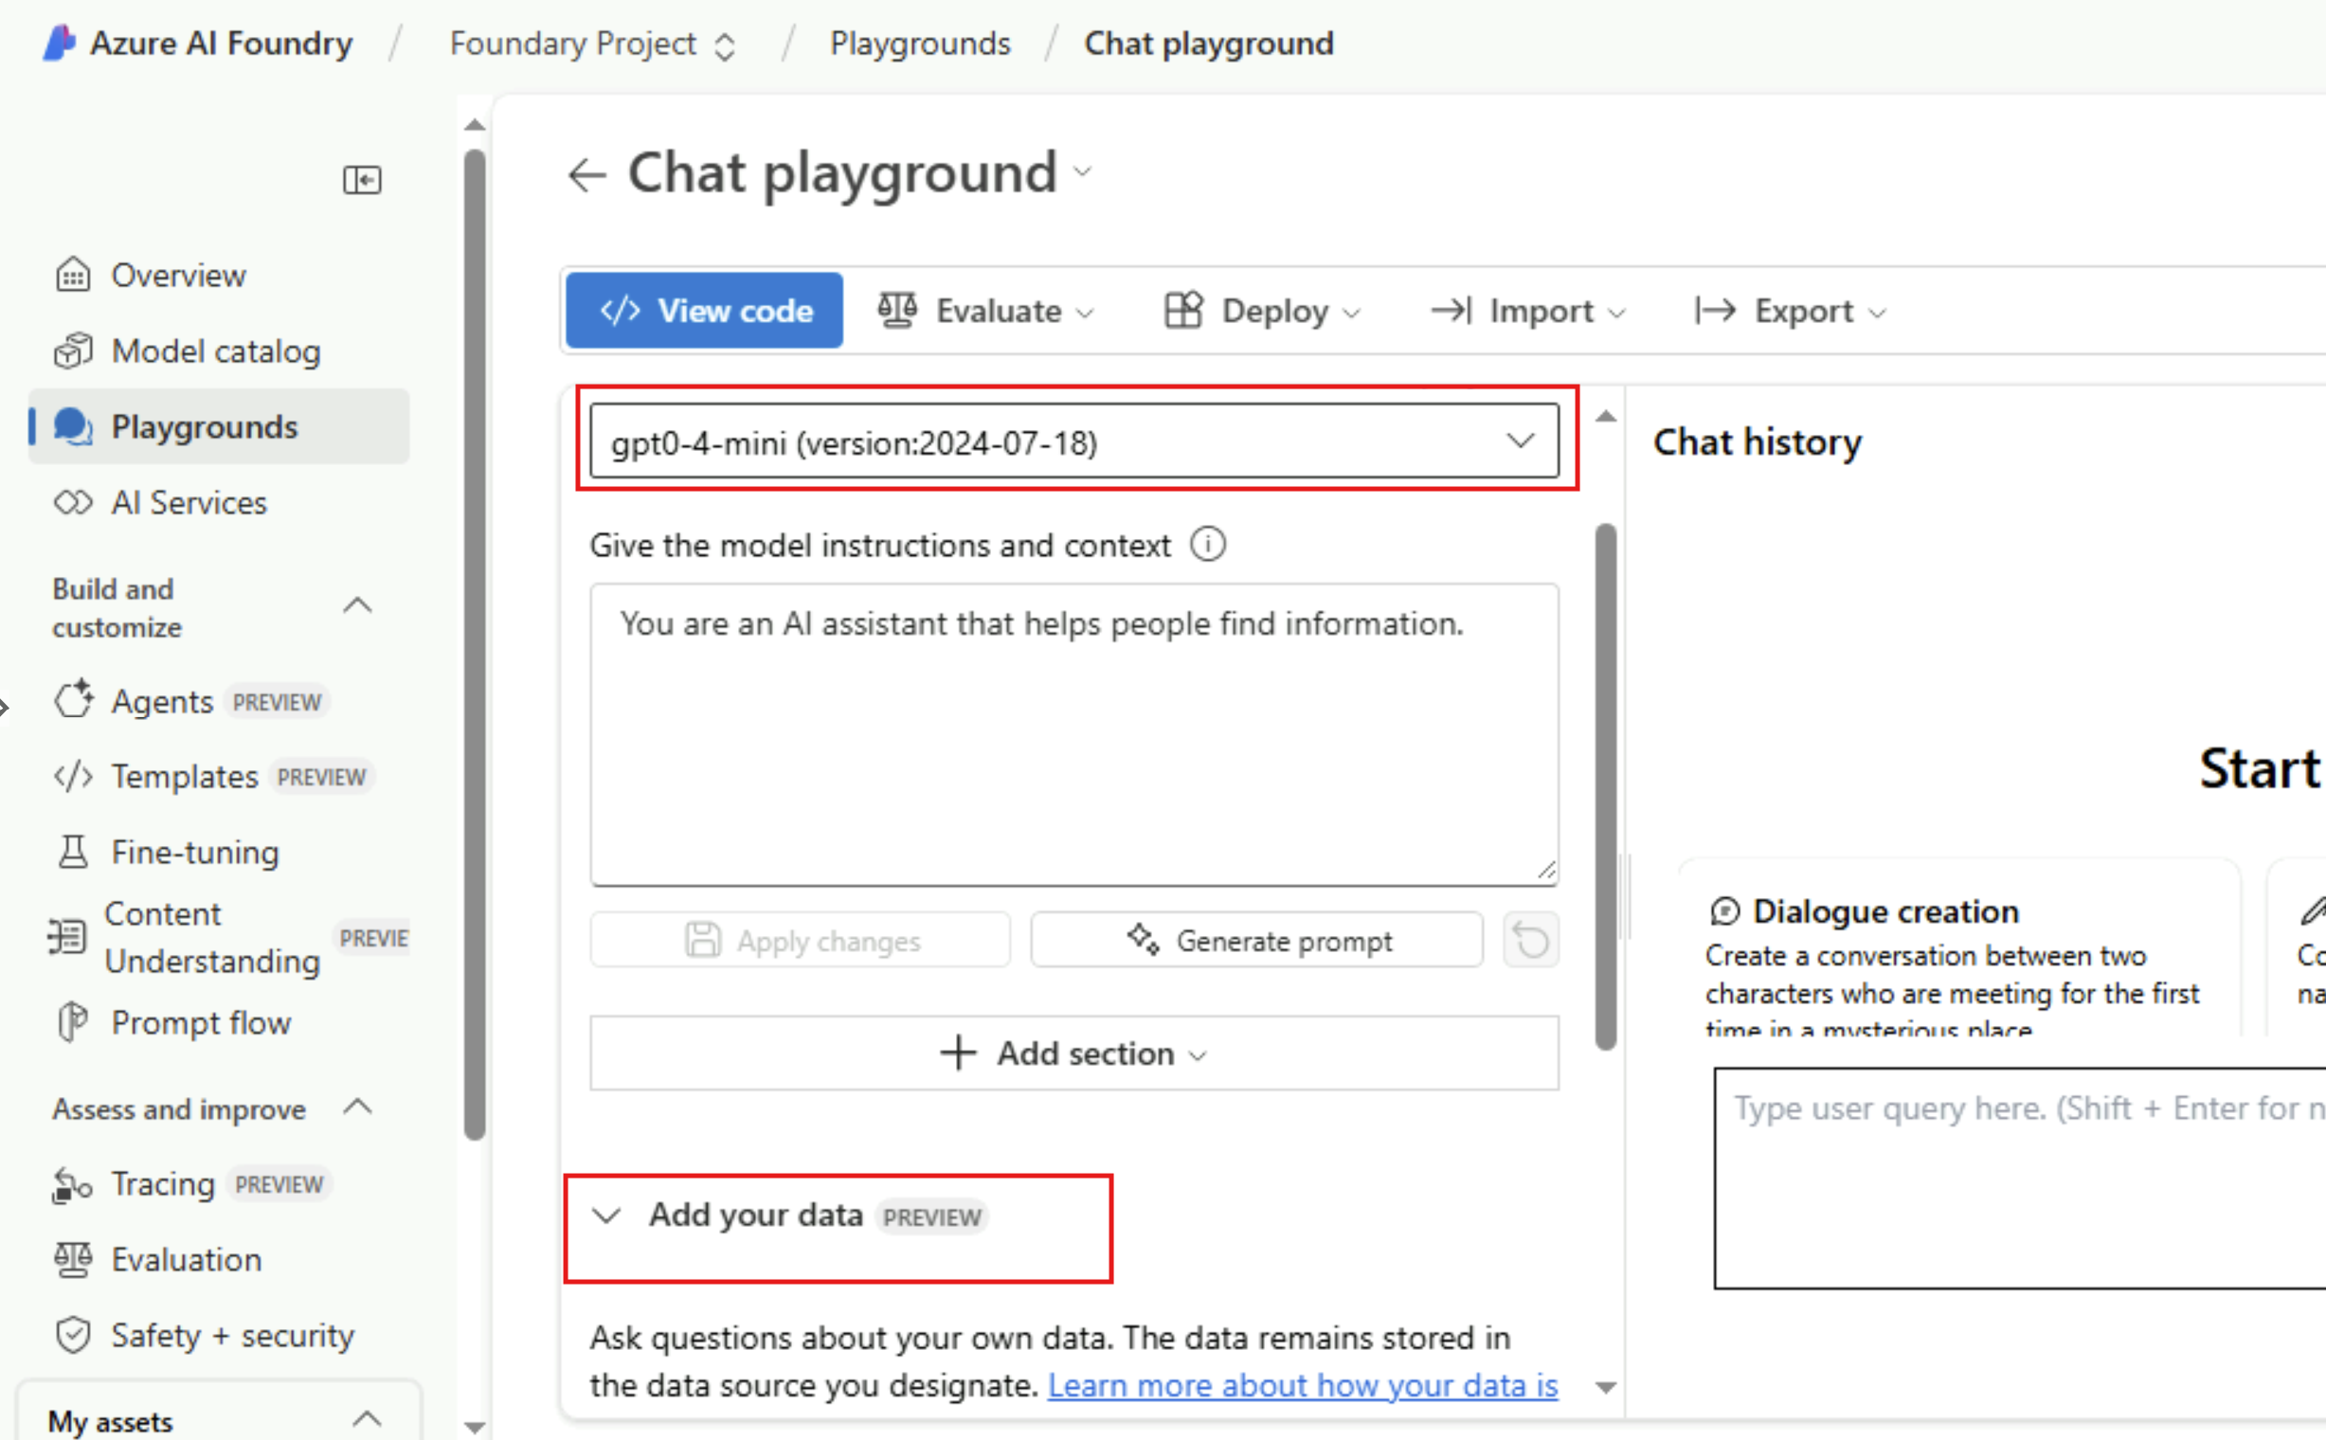Open the Evaluate dropdown menu

tap(986, 311)
